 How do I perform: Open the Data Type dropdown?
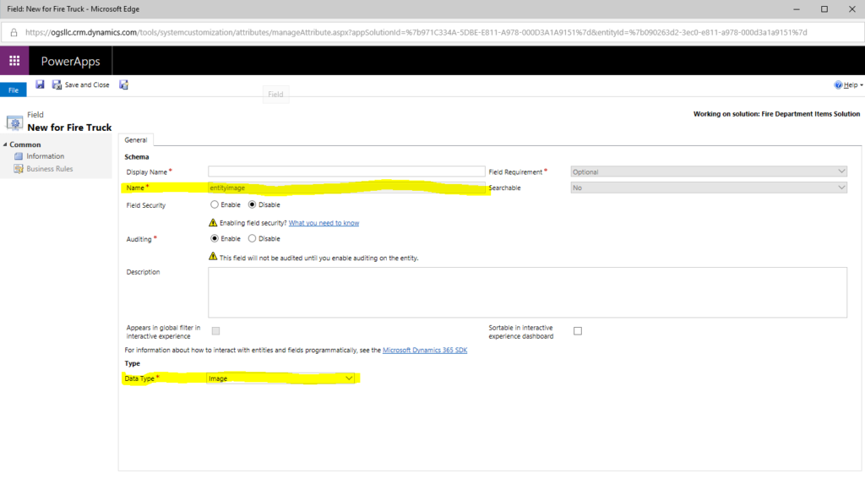point(280,378)
